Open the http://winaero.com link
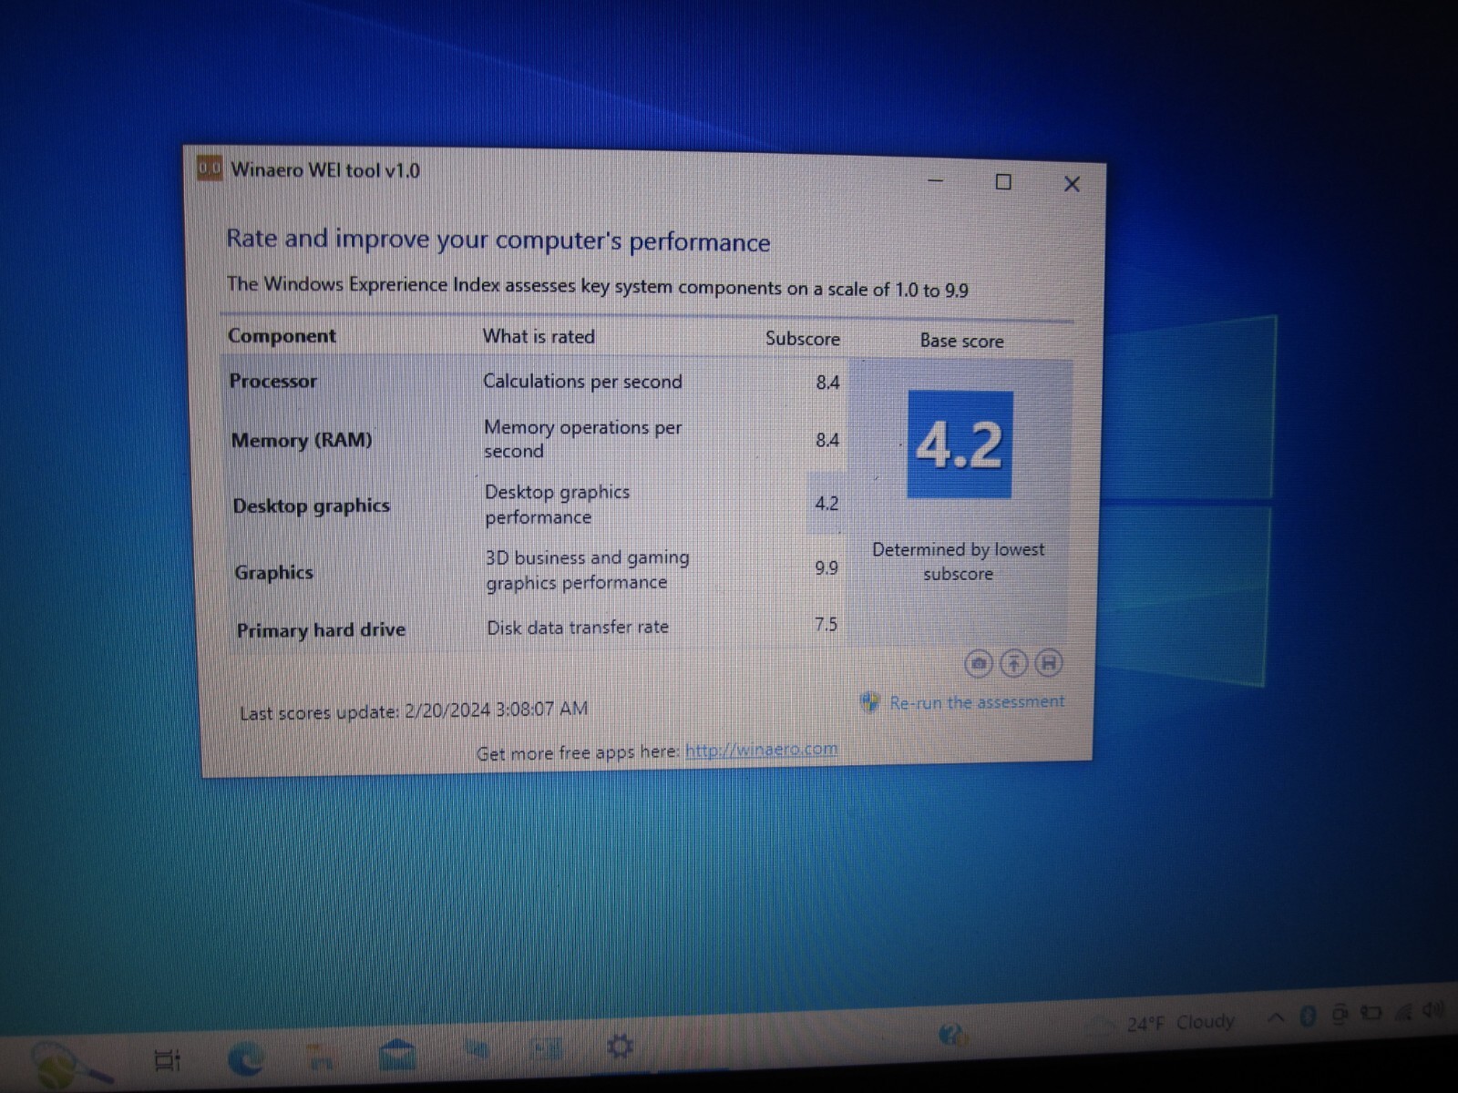Screen dimensions: 1458x1093 coord(761,750)
